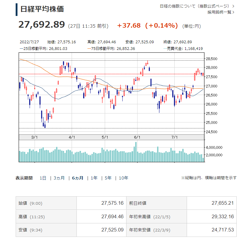The image size is (240, 242).
Task: Click the 高値 (11:25) table cell
Action: tap(46, 216)
